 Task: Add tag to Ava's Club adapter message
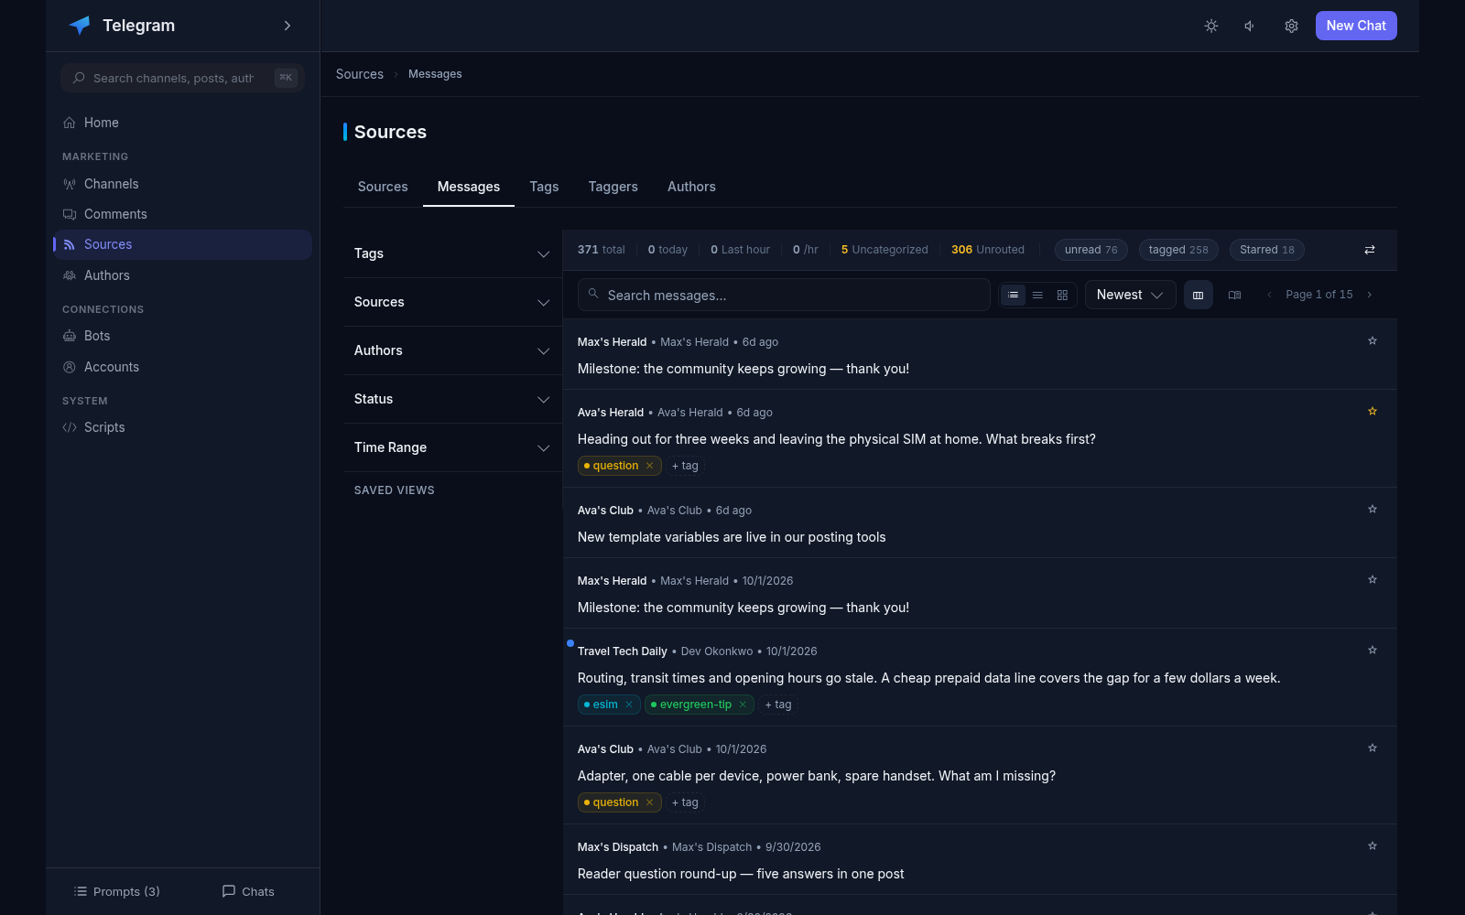point(685,802)
